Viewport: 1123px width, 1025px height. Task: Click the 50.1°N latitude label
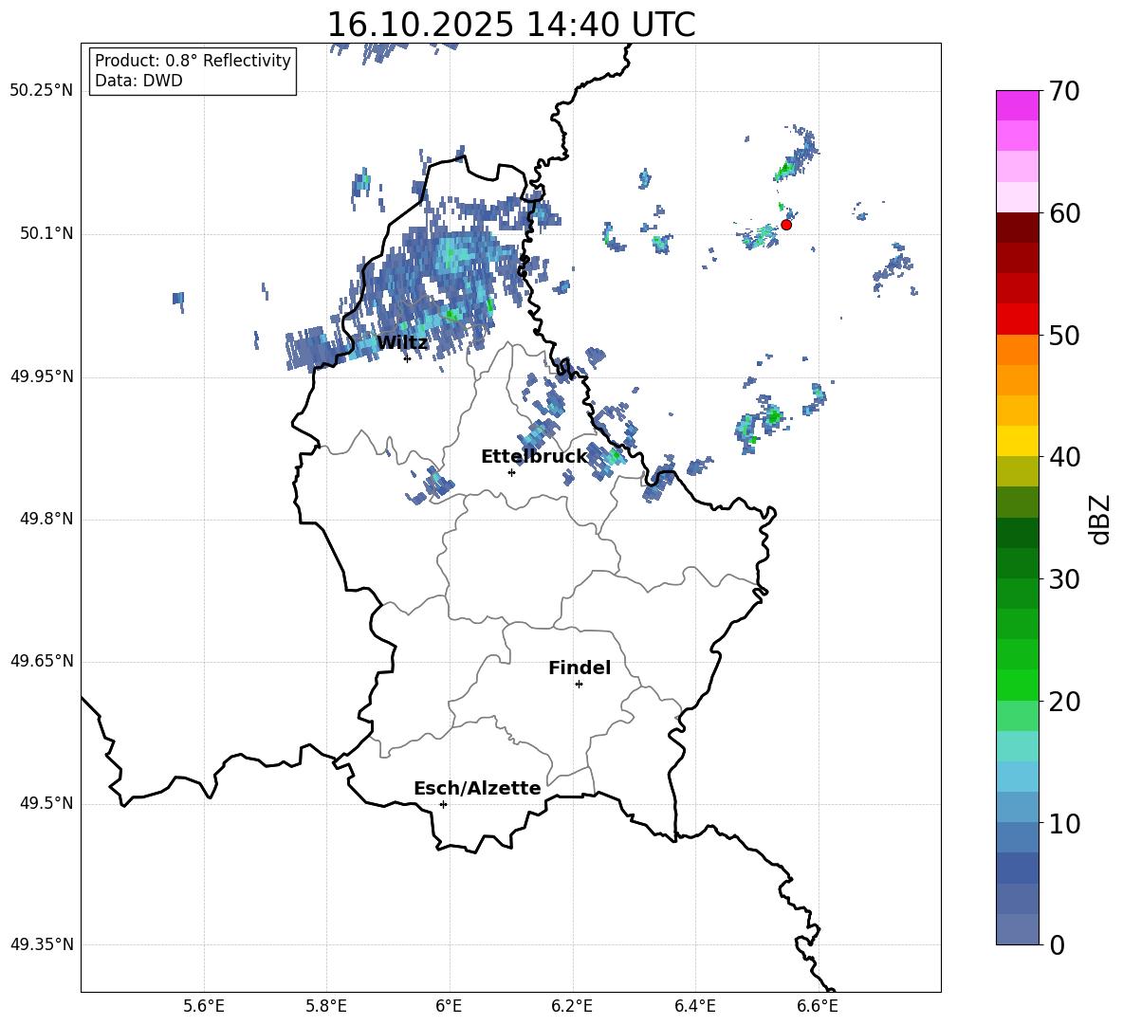coord(46,234)
